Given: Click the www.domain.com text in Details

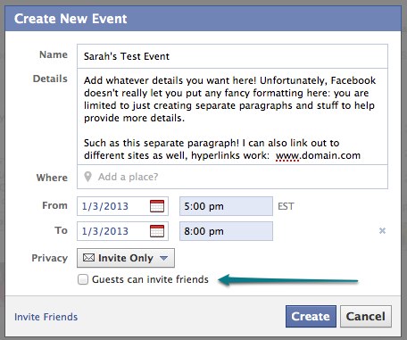Looking at the screenshot, I should coord(318,155).
